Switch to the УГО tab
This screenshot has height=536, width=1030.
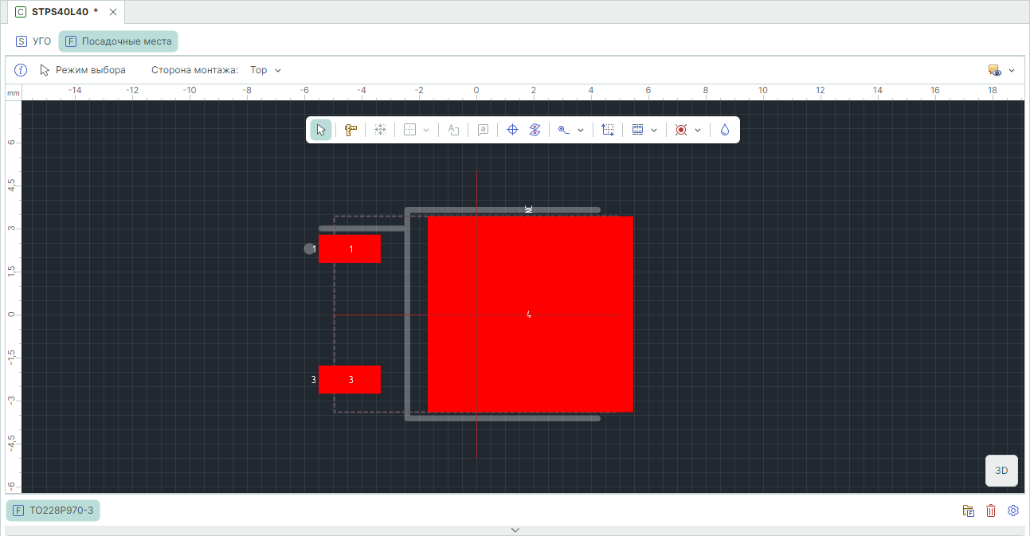coord(33,41)
